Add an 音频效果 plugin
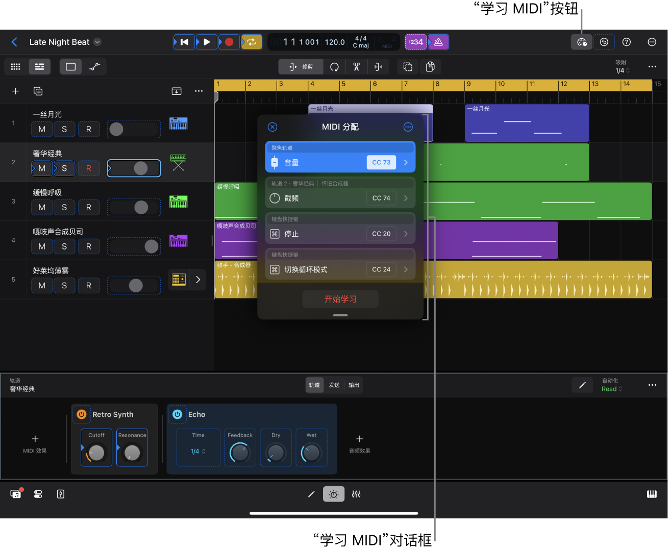Screen dimensions: 669x549 360,443
